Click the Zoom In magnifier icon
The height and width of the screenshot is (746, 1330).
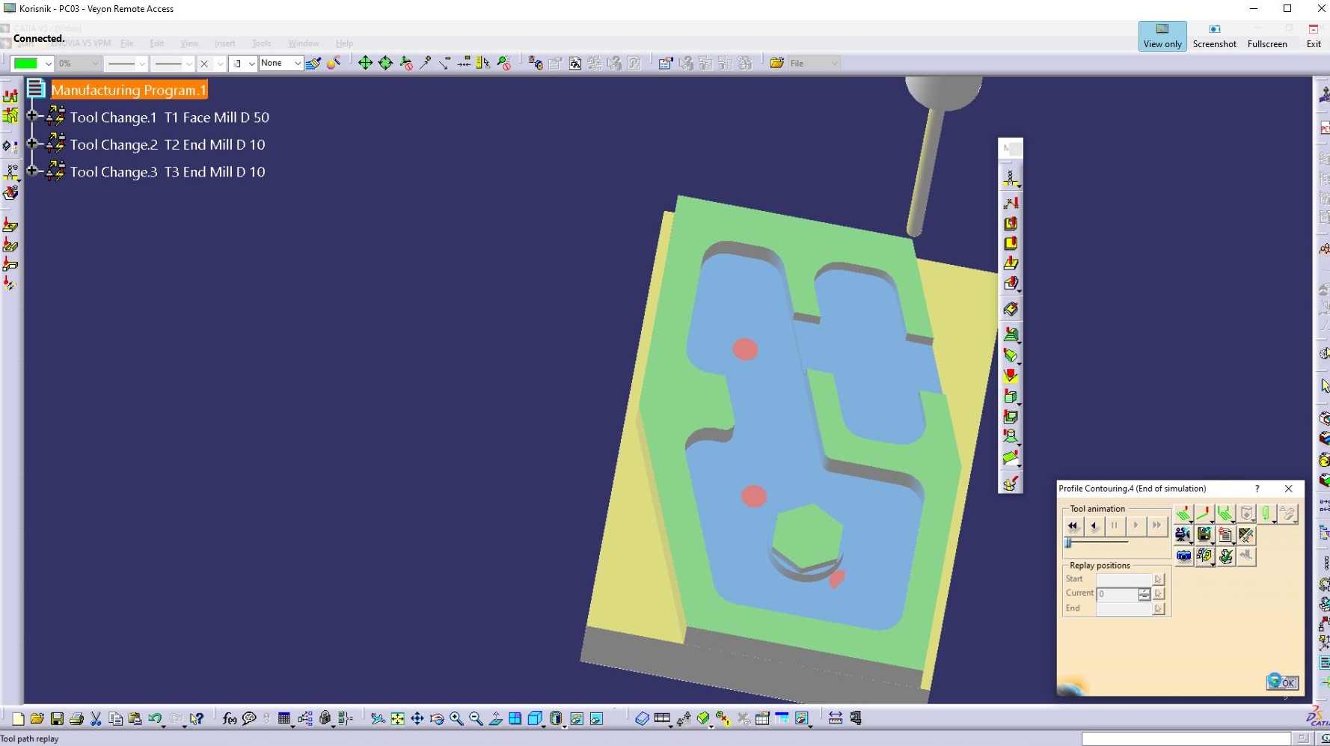tap(456, 718)
